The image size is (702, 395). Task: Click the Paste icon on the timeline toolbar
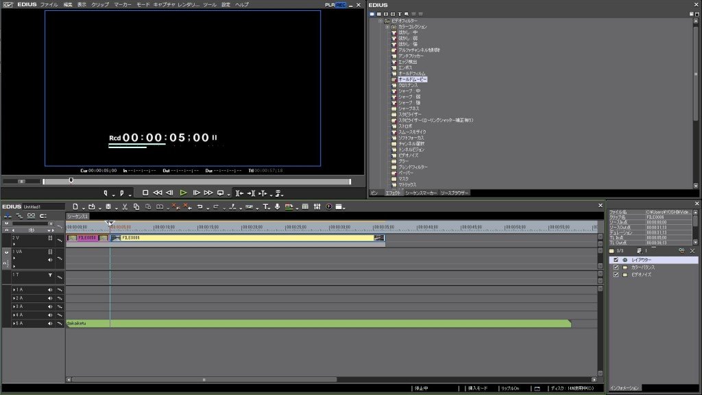(148, 206)
